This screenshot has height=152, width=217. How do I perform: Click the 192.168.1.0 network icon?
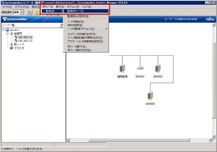coord(16,37)
